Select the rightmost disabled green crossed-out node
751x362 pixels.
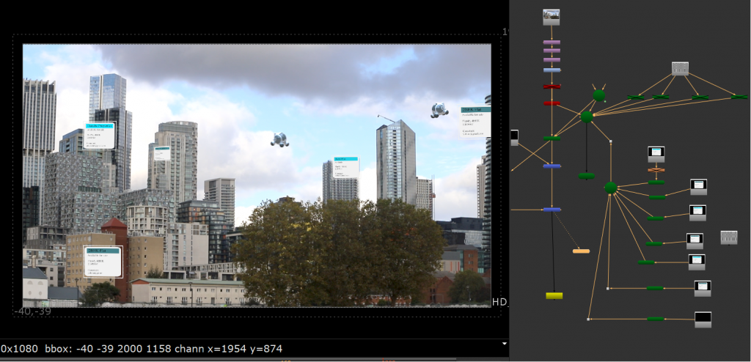(739, 97)
